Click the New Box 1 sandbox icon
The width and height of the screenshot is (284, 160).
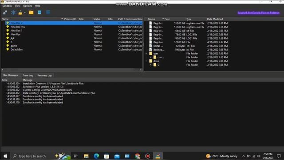coord(8,31)
